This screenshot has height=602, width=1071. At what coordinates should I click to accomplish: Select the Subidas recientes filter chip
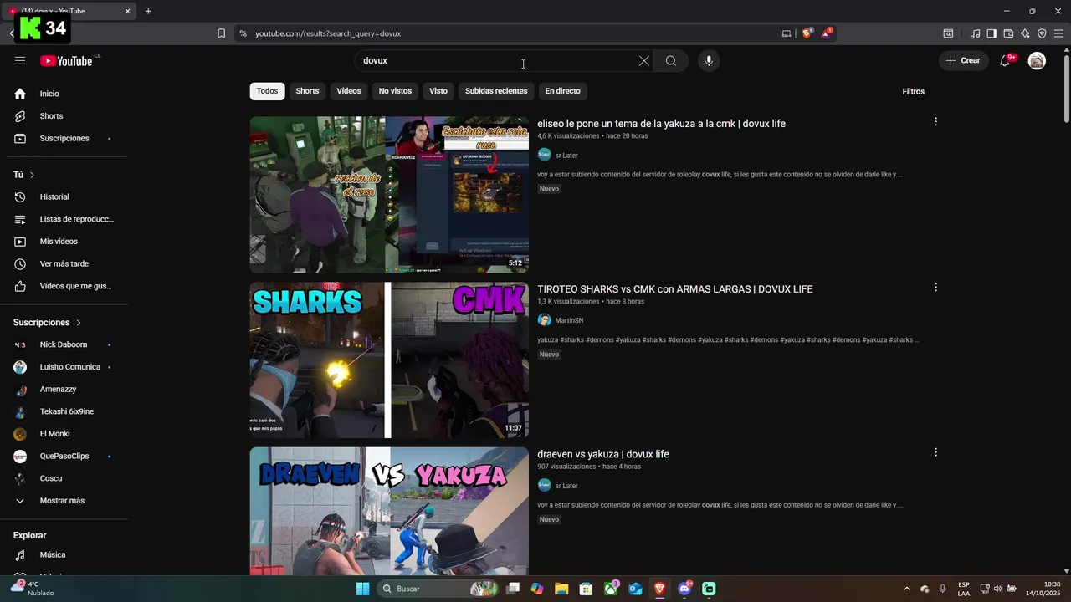496,91
